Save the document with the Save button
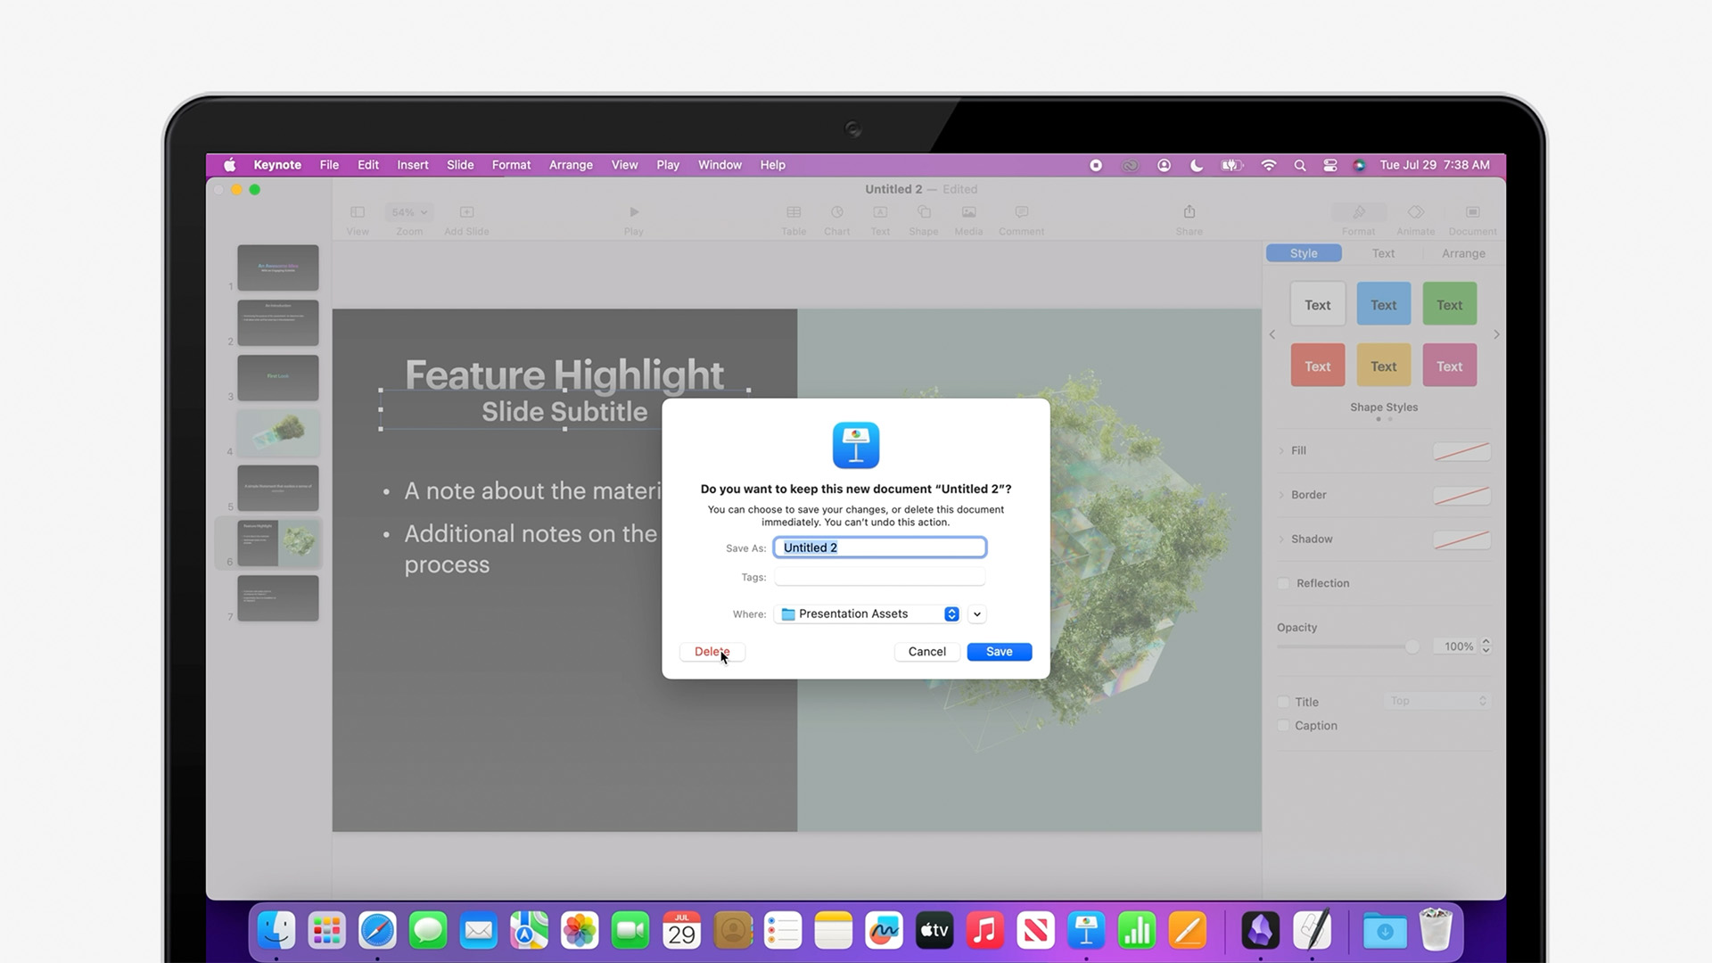The height and width of the screenshot is (963, 1712). [999, 651]
